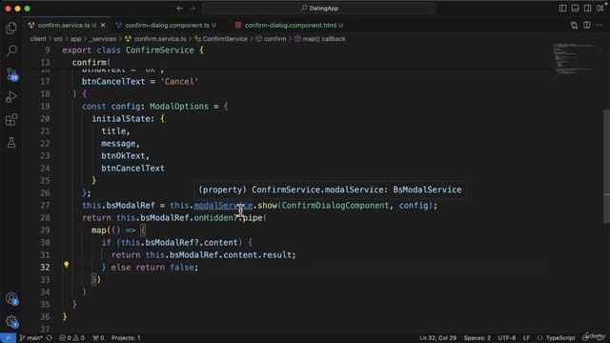The image size is (610, 343).
Task: Click ModalOptions type on line 19
Action: click(179, 106)
